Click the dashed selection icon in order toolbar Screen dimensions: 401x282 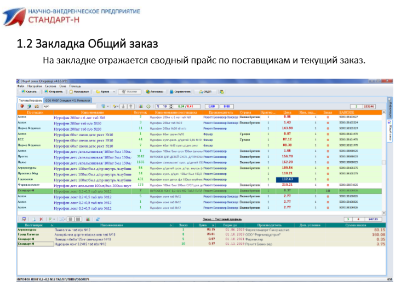(61, 219)
